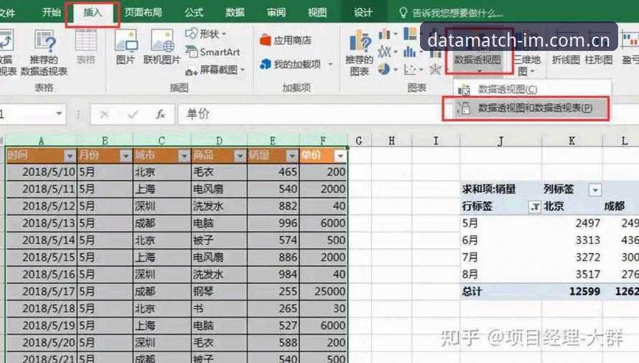Open the Name Box dropdown arrow
The image size is (639, 363).
(60, 113)
